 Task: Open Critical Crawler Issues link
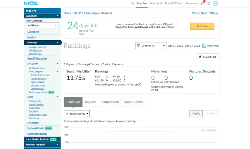tap(41, 75)
